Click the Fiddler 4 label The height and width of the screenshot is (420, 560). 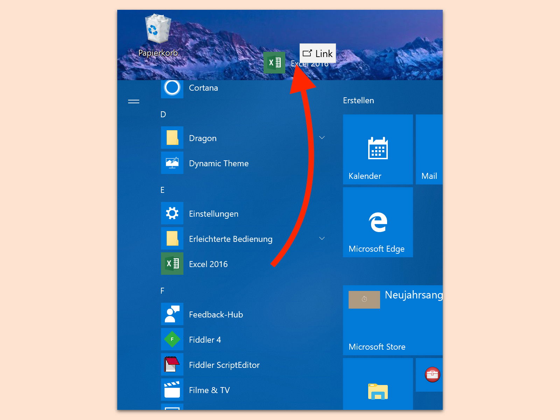pyautogui.click(x=205, y=340)
